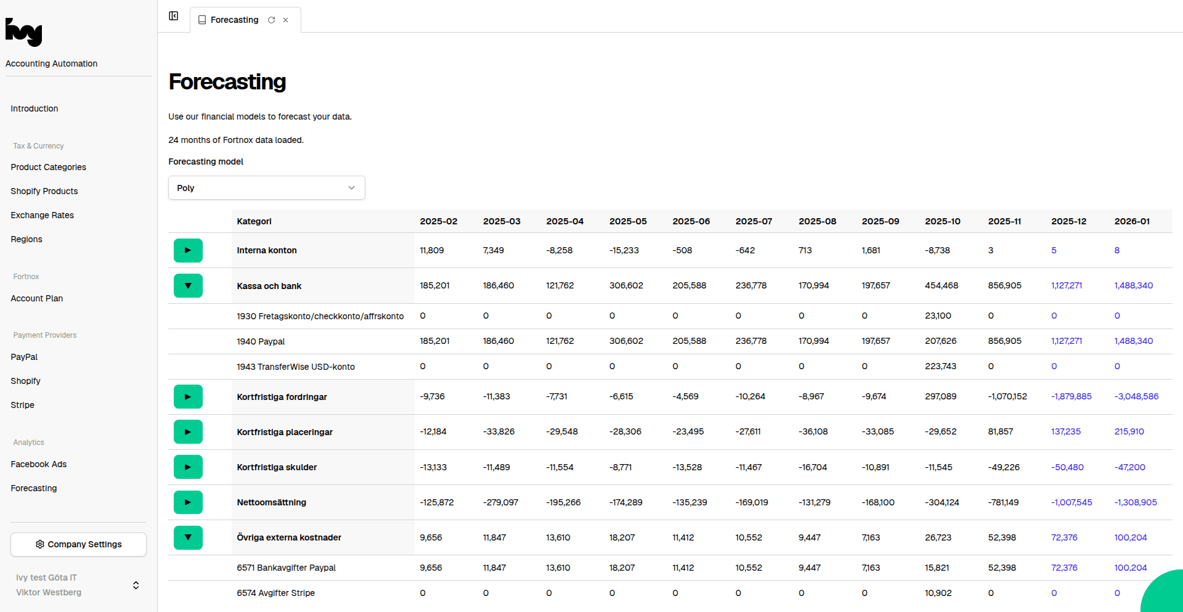Open the Forecasting model dropdown
Screen dimensions: 1183x612
(x=266, y=188)
